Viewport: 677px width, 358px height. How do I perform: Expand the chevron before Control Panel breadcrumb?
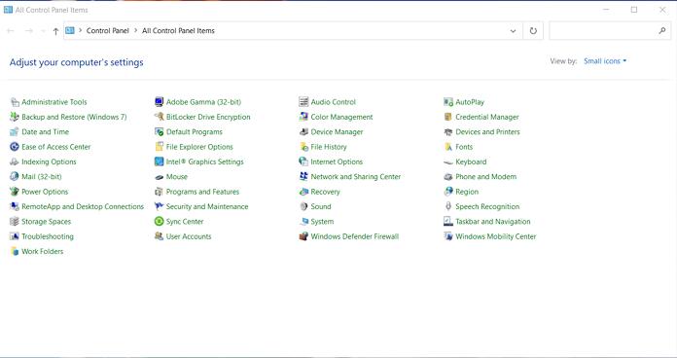pyautogui.click(x=81, y=31)
